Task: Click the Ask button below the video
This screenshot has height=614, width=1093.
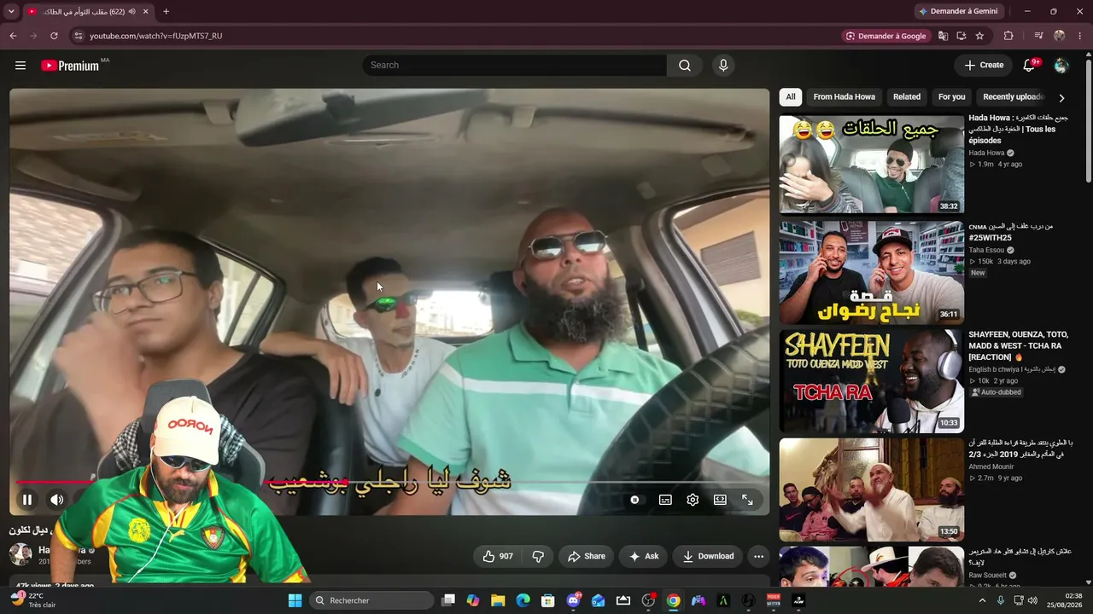Action: 644,556
